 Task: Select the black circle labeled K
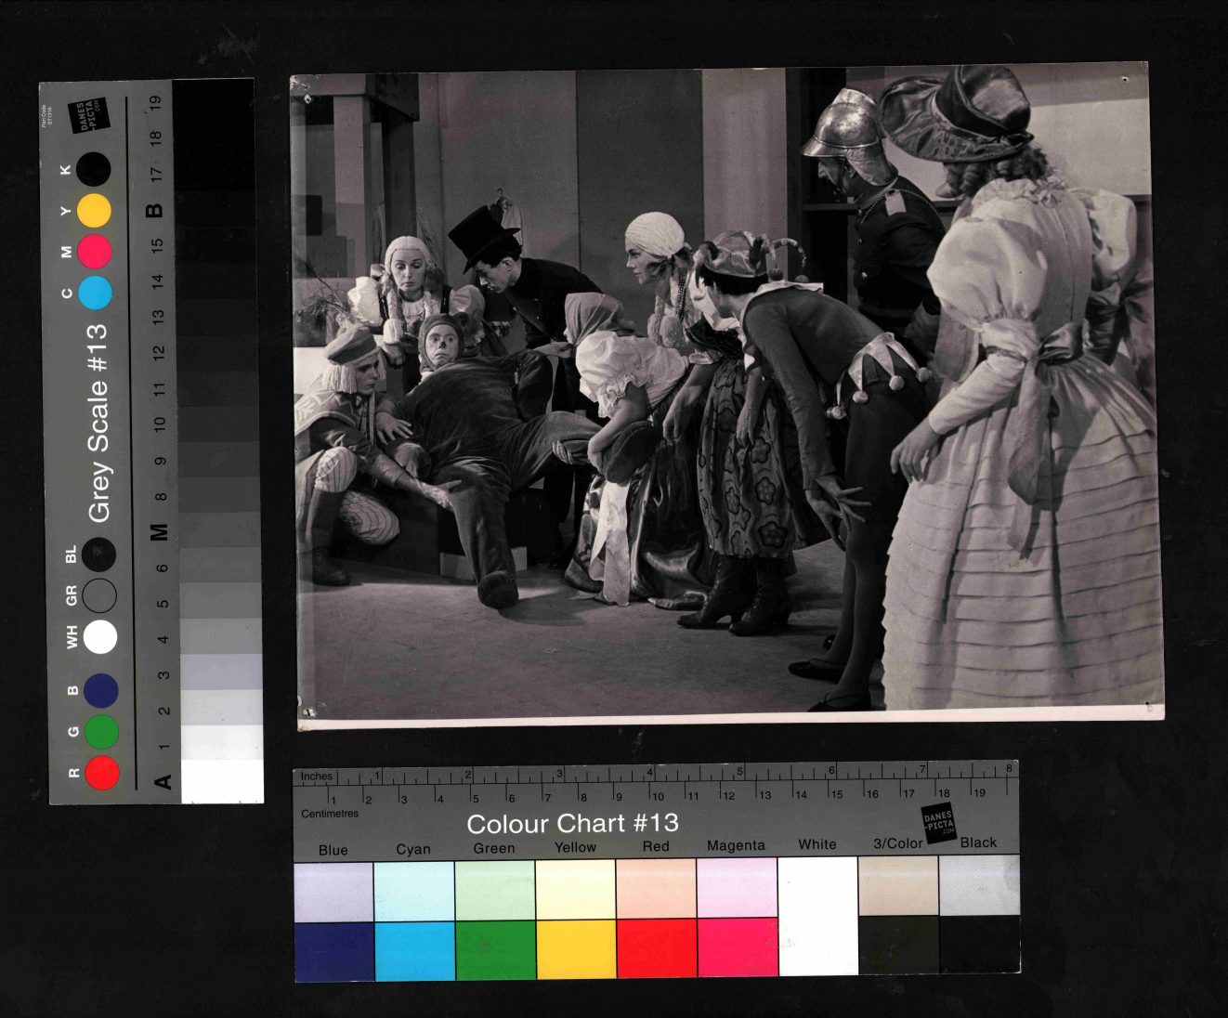[94, 170]
